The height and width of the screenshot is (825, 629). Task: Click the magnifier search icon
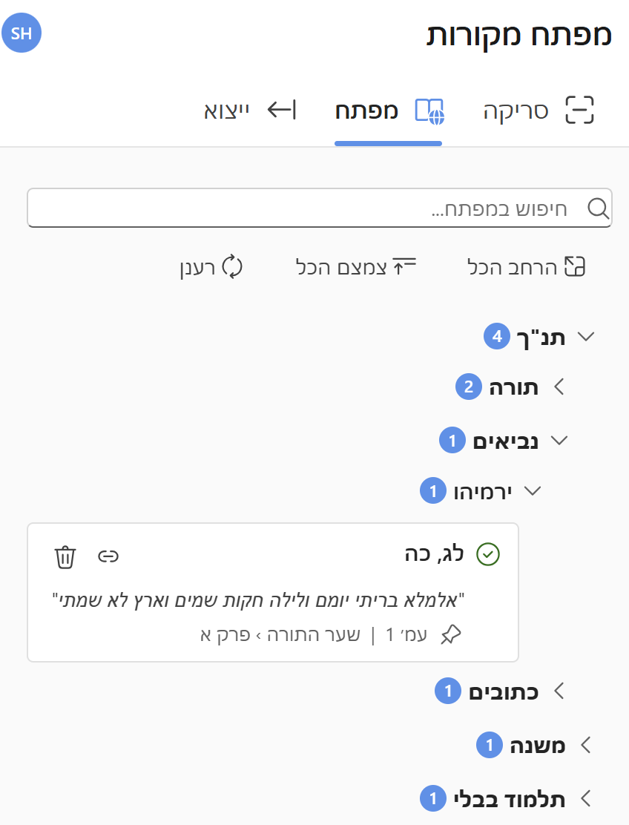[x=597, y=208]
